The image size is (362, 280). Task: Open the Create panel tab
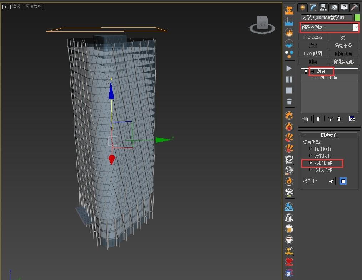pos(302,7)
